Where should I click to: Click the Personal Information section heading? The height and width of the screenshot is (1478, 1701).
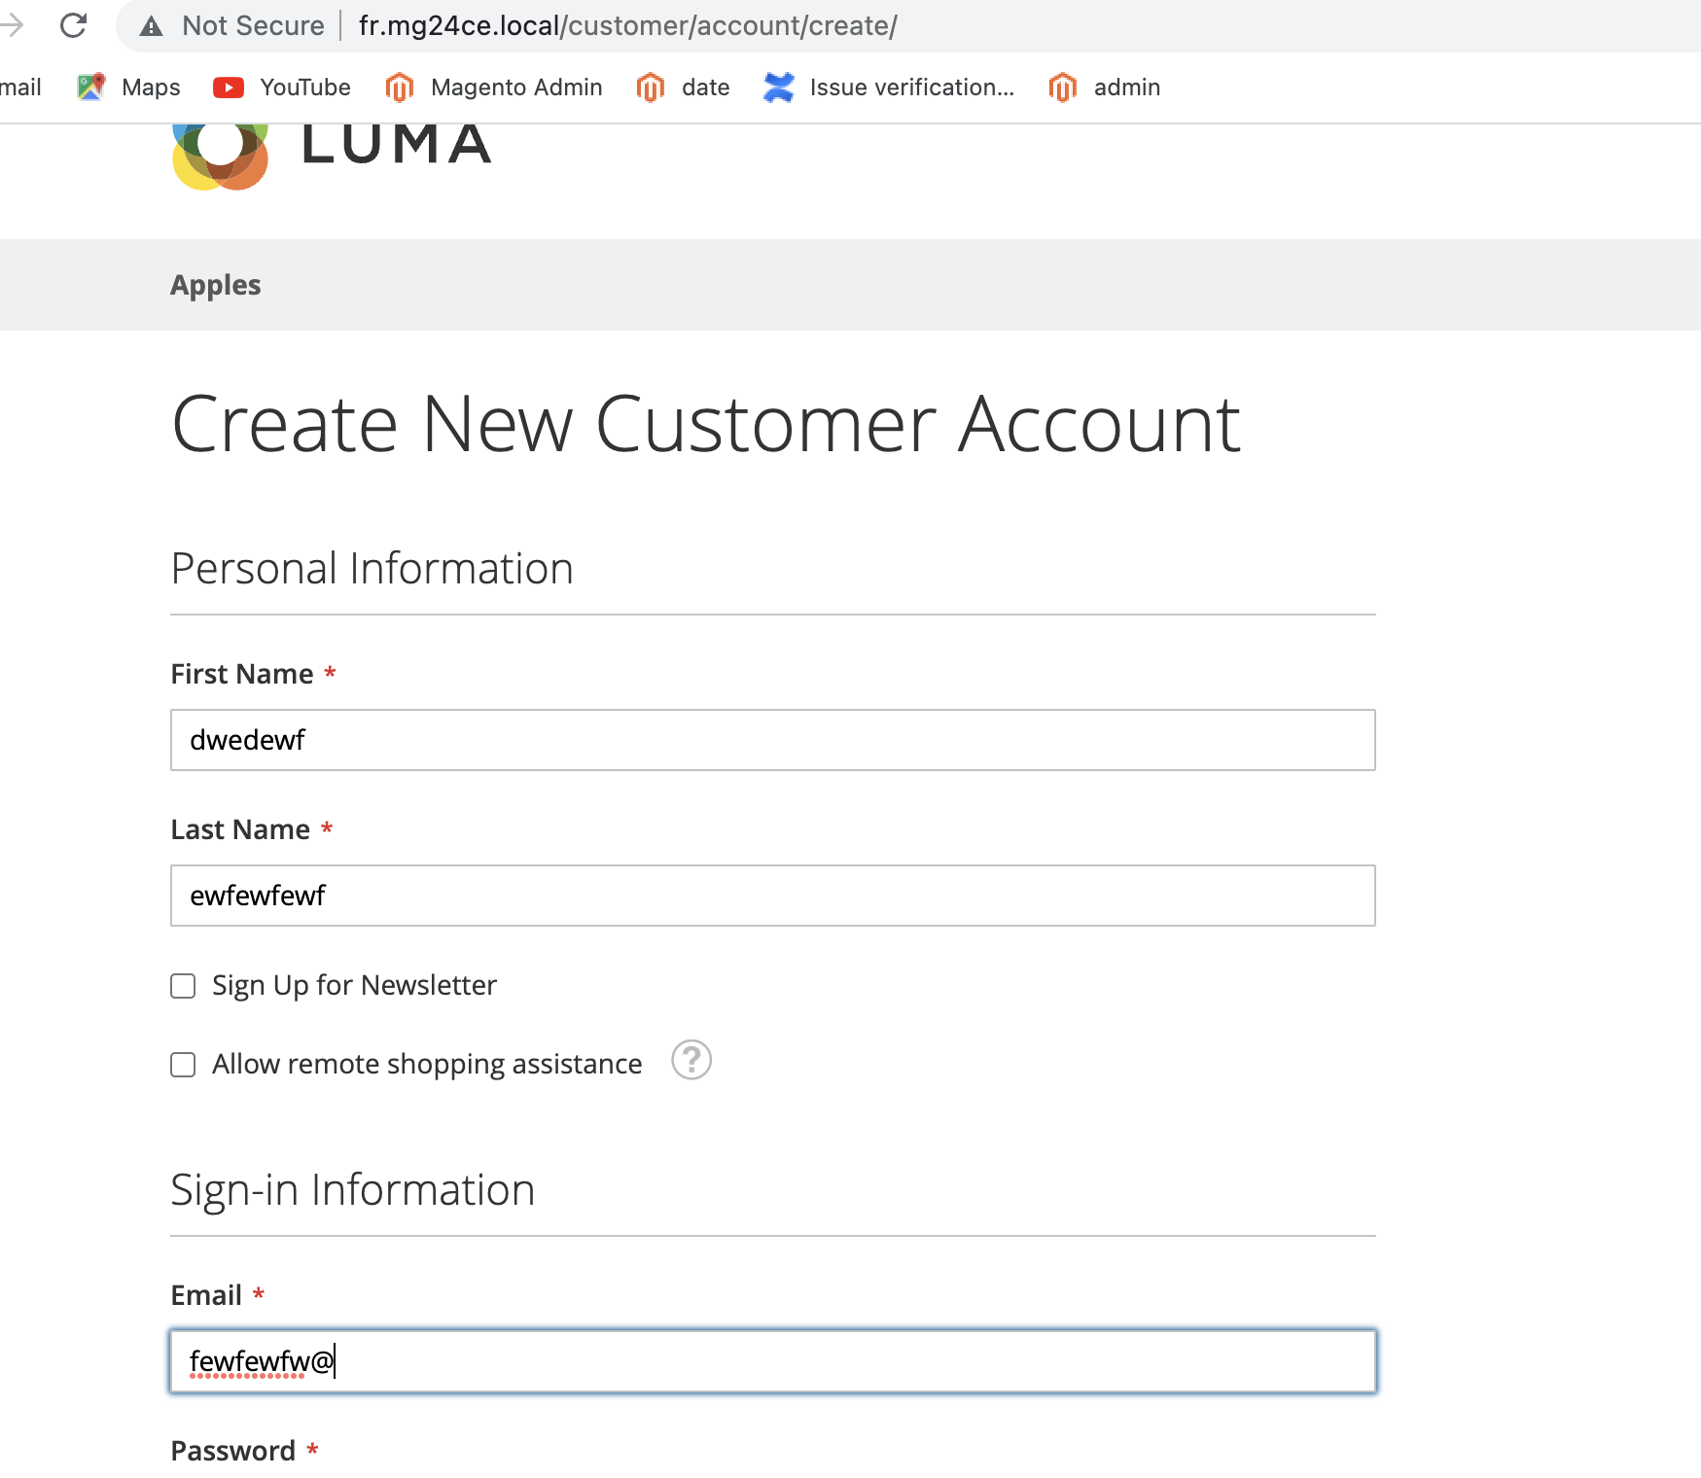tap(372, 568)
